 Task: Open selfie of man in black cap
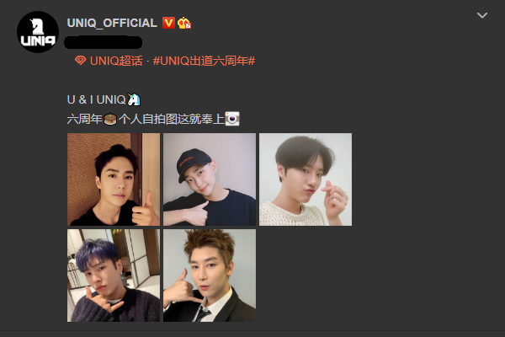coord(210,179)
